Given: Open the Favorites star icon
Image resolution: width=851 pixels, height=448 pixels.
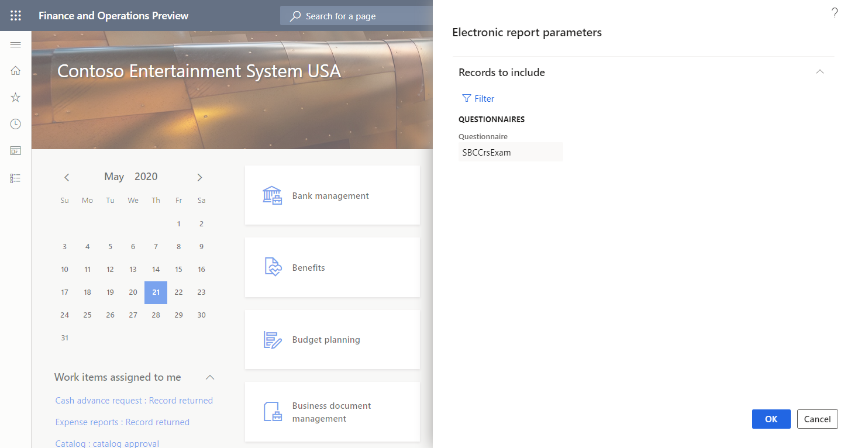Looking at the screenshot, I should (x=15, y=97).
